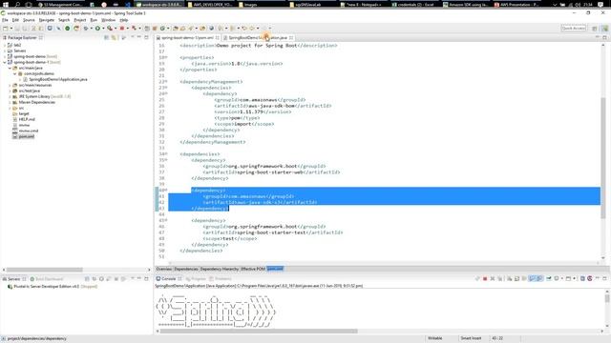Viewport: 611px width, 343px height.
Task: Fold the dependencyManagement block at line 22
Action: (166, 82)
